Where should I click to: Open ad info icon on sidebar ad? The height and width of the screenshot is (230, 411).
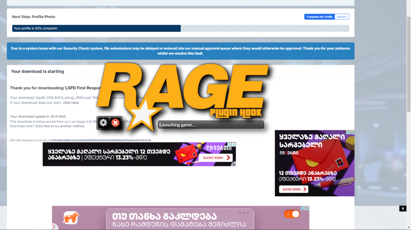348,132
